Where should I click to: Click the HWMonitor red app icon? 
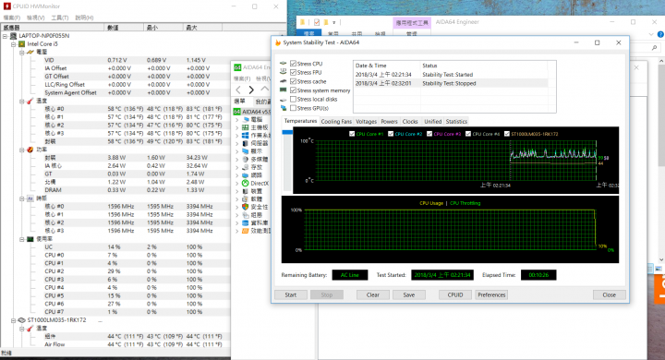click(6, 6)
